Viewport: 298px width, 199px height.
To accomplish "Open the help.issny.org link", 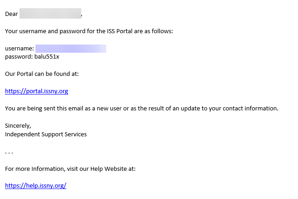I will (x=36, y=185).
